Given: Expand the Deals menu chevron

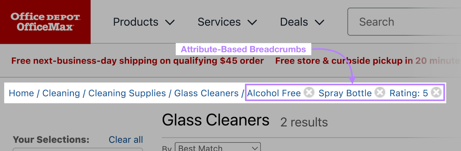Looking at the screenshot, I should click(x=319, y=22).
